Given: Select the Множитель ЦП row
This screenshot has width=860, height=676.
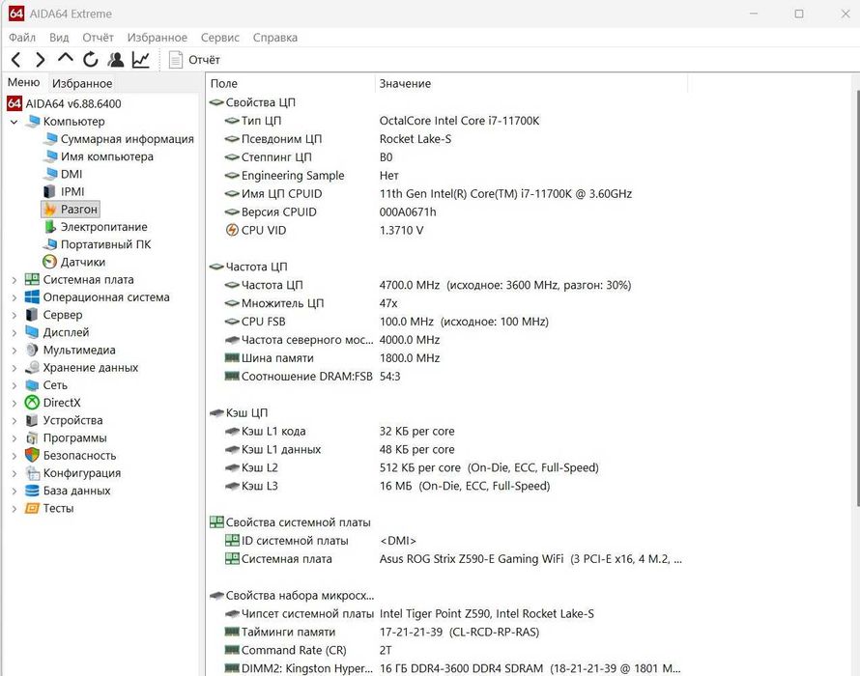Looking at the screenshot, I should (x=447, y=303).
